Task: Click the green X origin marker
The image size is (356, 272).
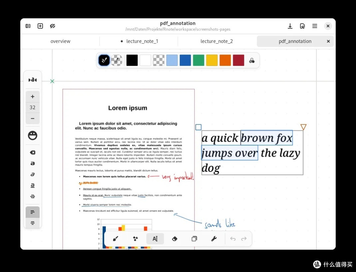Action: pos(52,81)
